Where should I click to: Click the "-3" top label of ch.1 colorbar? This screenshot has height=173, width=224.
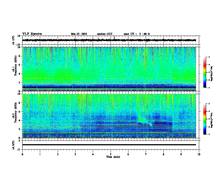[x=208, y=57]
